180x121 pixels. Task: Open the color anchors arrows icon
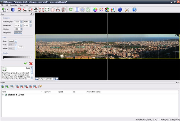(x=101, y=9)
